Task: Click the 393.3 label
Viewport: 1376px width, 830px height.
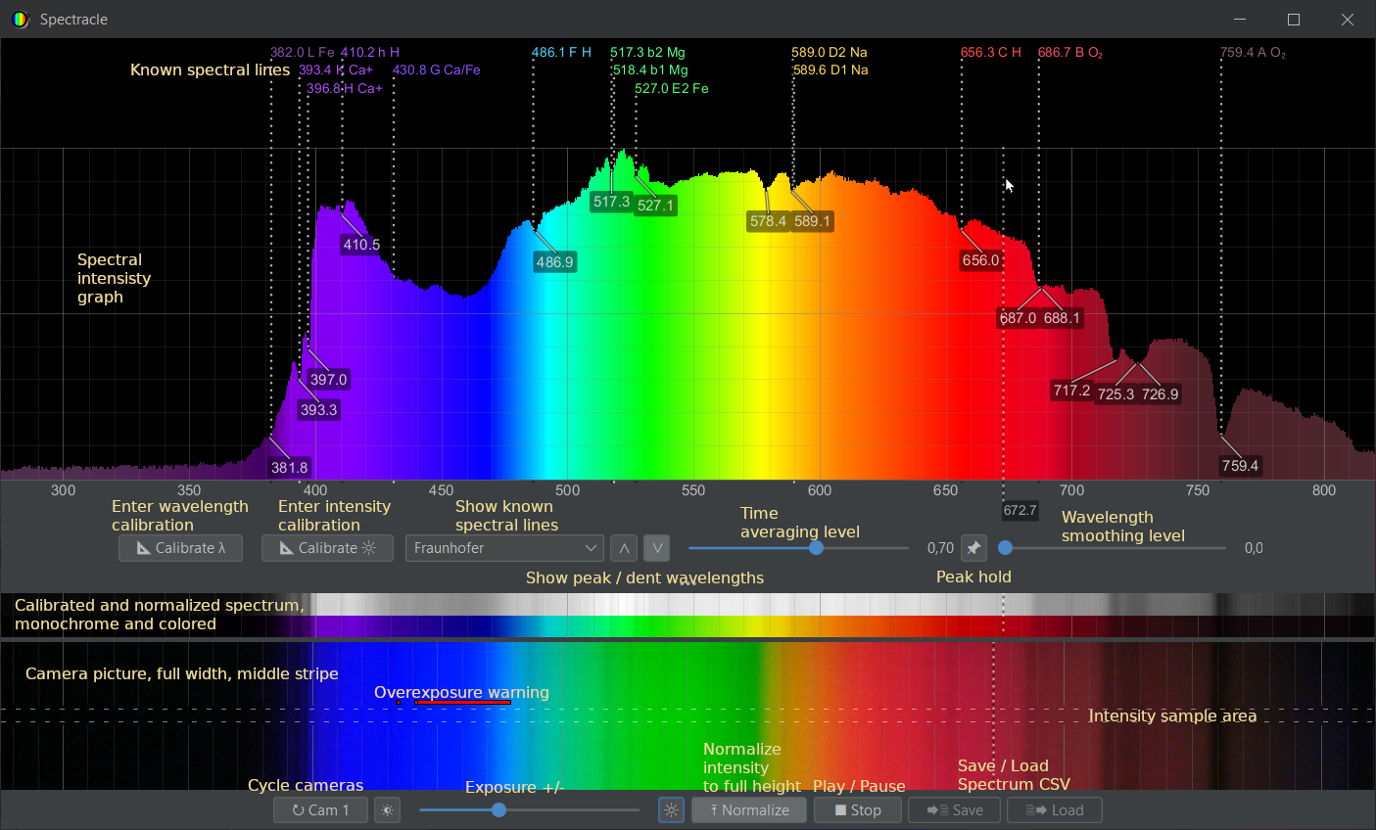Action: coord(318,410)
